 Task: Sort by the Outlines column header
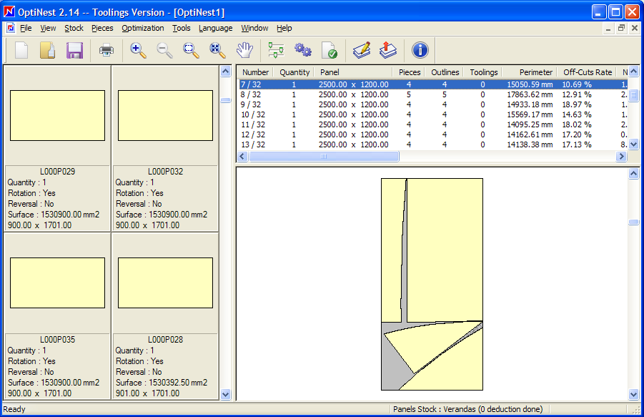[x=445, y=72]
